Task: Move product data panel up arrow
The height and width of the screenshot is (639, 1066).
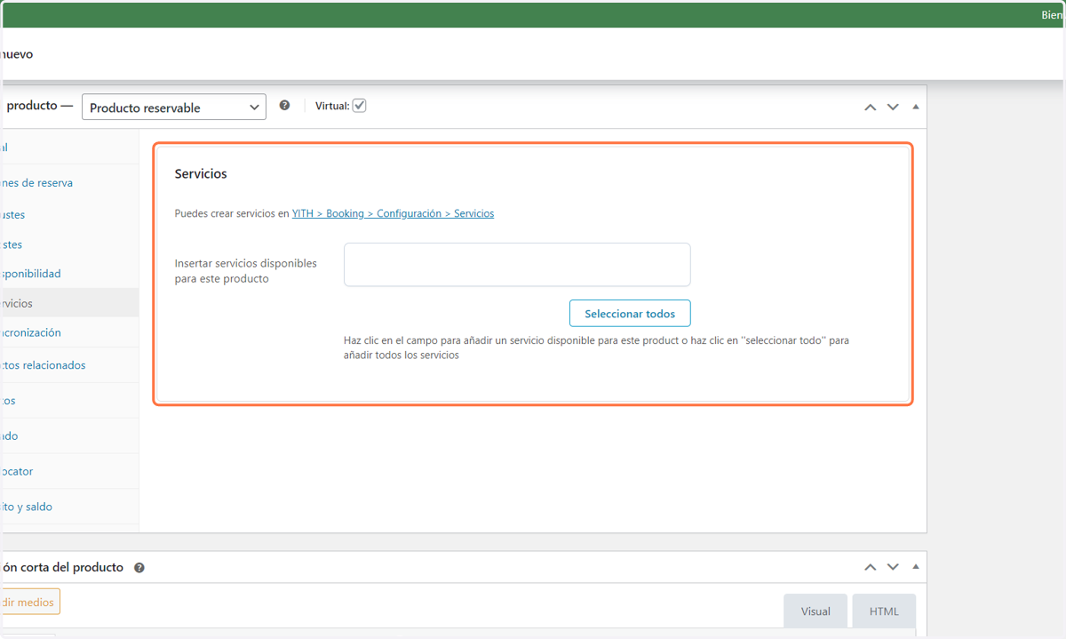Action: coord(870,107)
